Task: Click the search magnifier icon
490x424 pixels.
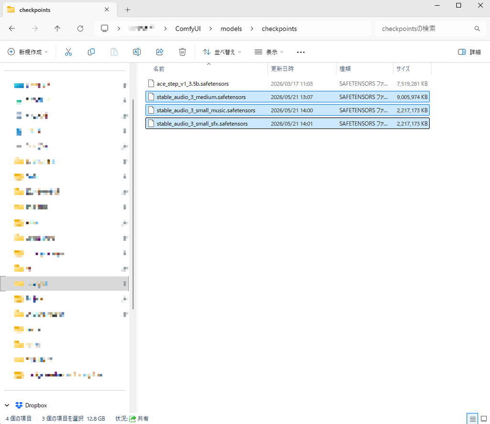Action: coord(477,28)
